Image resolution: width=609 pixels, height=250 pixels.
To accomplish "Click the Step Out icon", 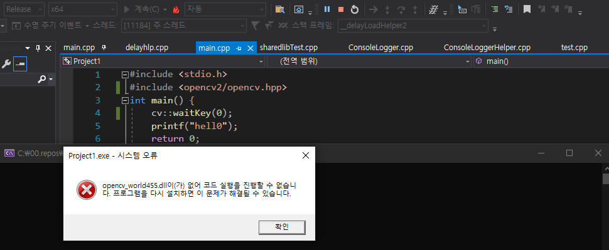I will tap(415, 9).
